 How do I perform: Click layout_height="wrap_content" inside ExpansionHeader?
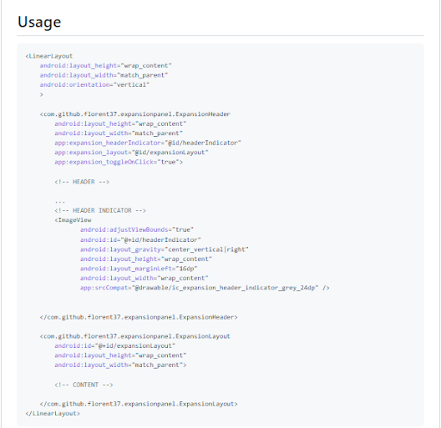(x=121, y=124)
